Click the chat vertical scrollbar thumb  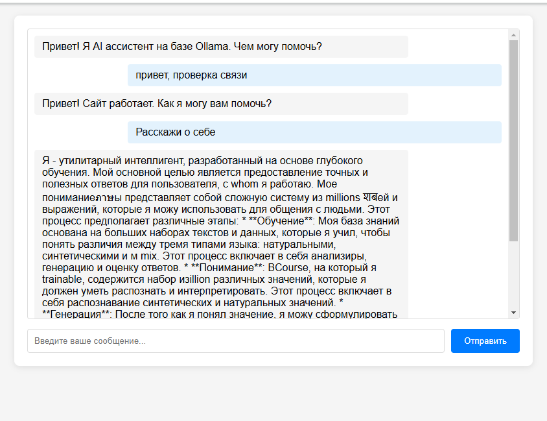(x=513, y=141)
